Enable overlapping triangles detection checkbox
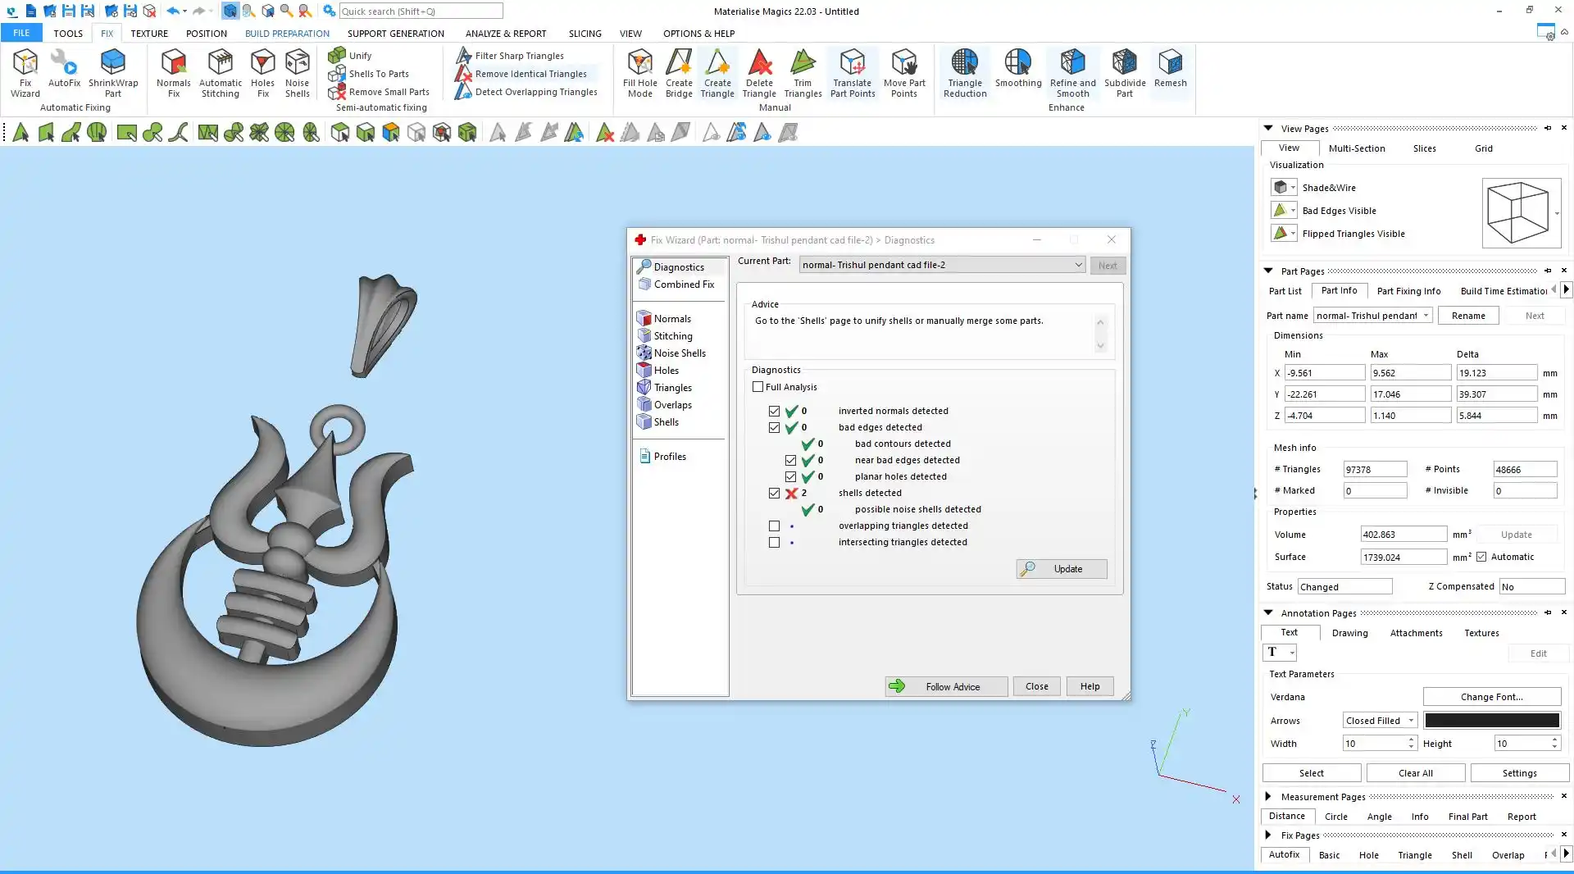The image size is (1574, 874). coord(774,526)
